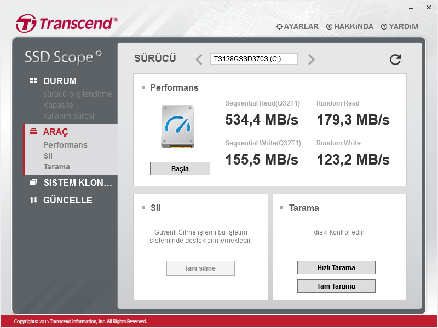Viewport: 438px width, 328px height.
Task: Click the AYARLAR gear icon
Action: click(x=279, y=26)
